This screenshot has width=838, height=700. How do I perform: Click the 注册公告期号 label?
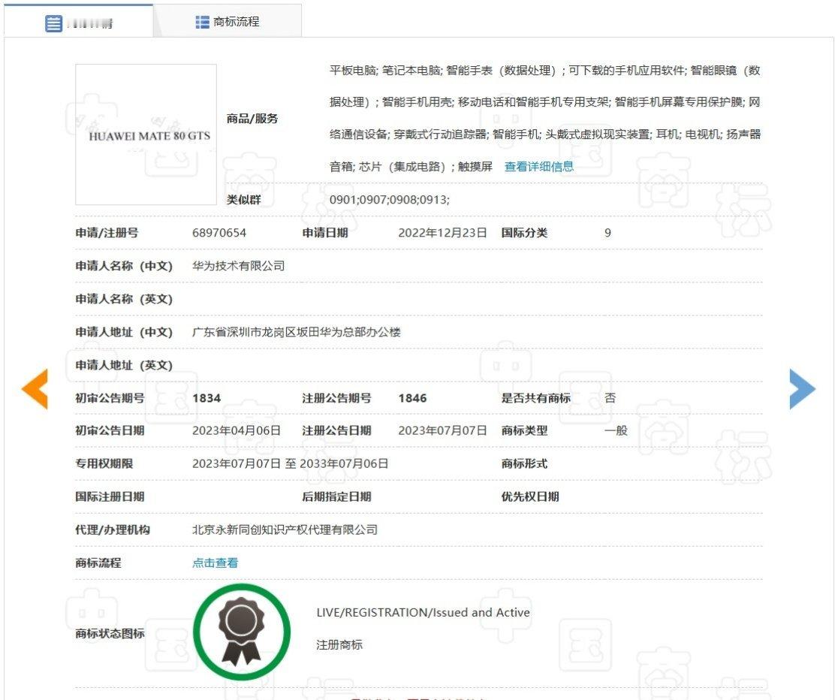(x=336, y=398)
